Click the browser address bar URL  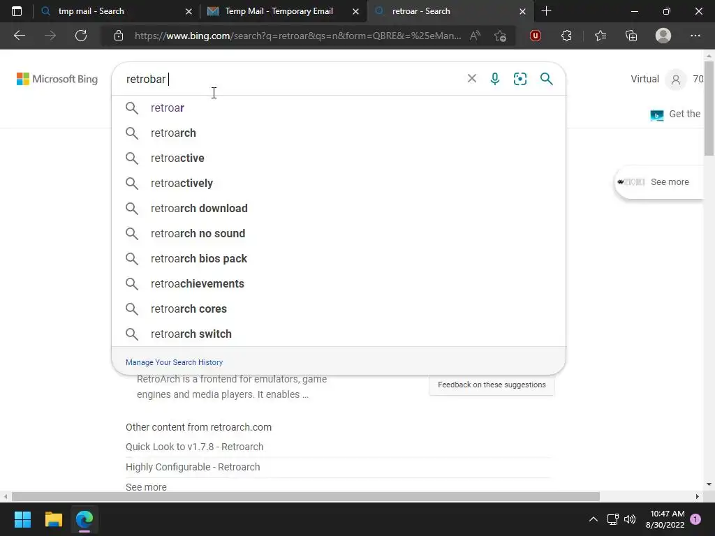click(297, 36)
